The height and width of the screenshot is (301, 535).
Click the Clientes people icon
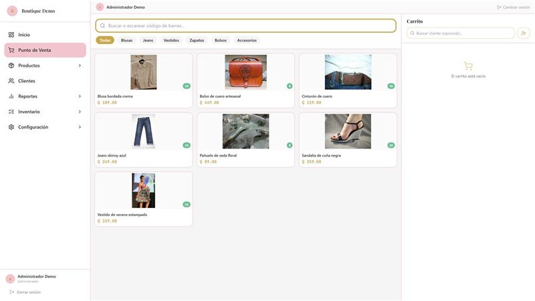pyautogui.click(x=11, y=81)
